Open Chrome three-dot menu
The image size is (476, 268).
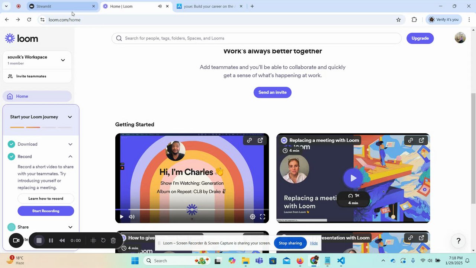(469, 20)
